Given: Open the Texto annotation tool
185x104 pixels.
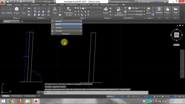Looking at the screenshot, I should click(55, 10).
